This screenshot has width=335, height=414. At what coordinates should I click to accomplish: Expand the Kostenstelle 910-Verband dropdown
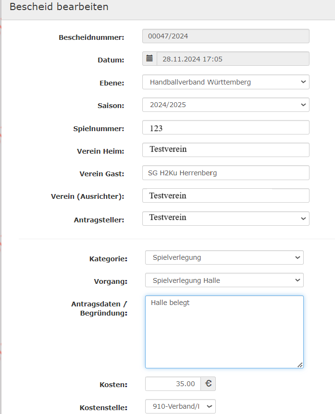click(x=180, y=407)
